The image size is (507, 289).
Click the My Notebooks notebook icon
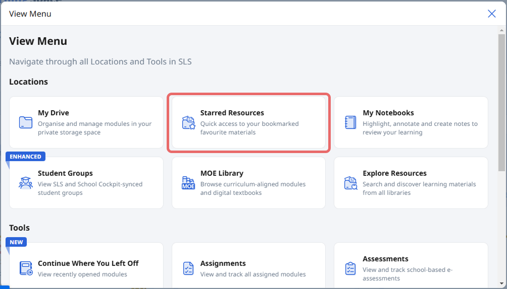click(350, 122)
